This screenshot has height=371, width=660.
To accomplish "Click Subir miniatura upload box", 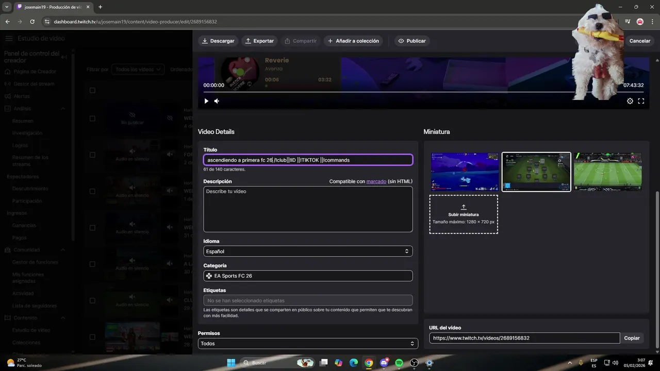I will coord(464,214).
